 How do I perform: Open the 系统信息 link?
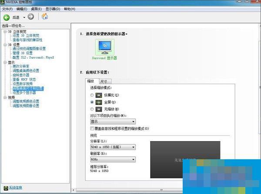[x=16, y=187]
